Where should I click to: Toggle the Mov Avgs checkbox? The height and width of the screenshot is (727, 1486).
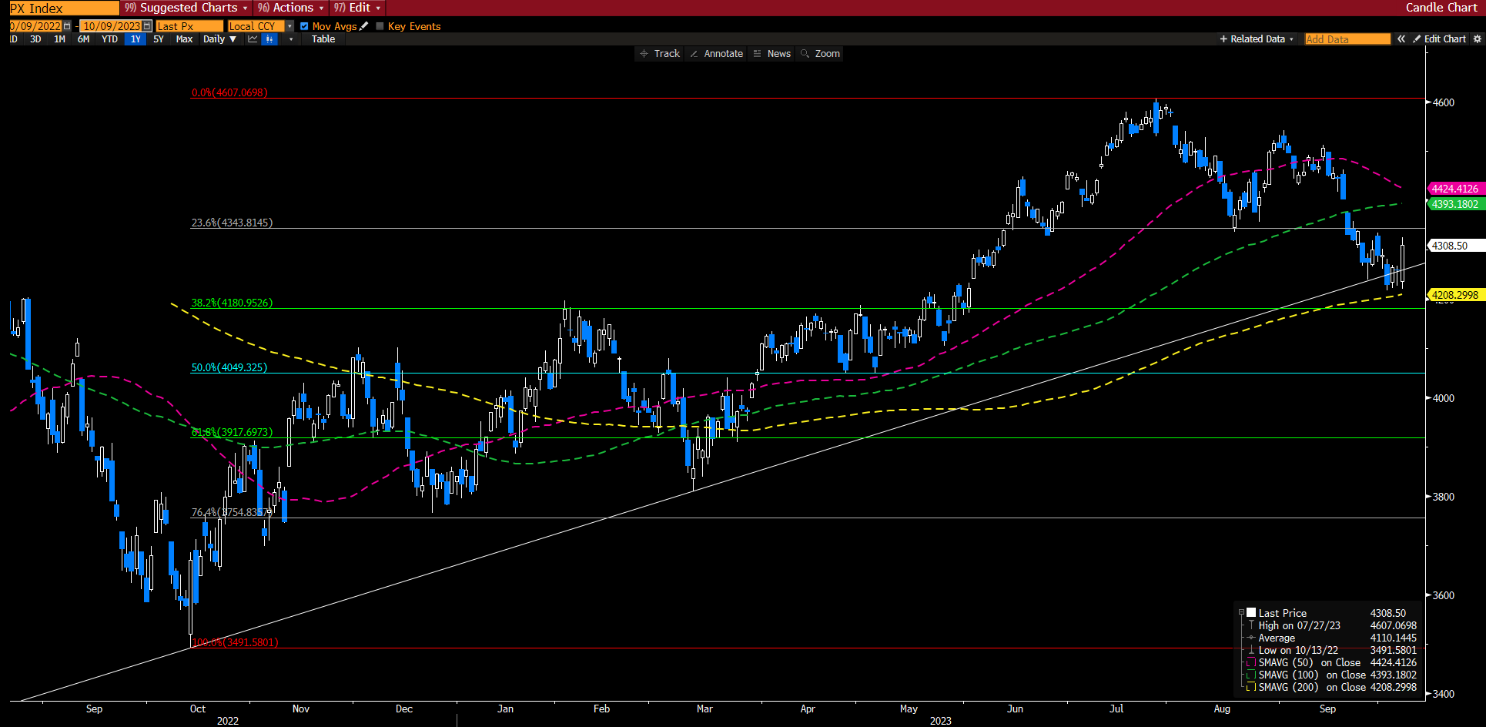(304, 26)
